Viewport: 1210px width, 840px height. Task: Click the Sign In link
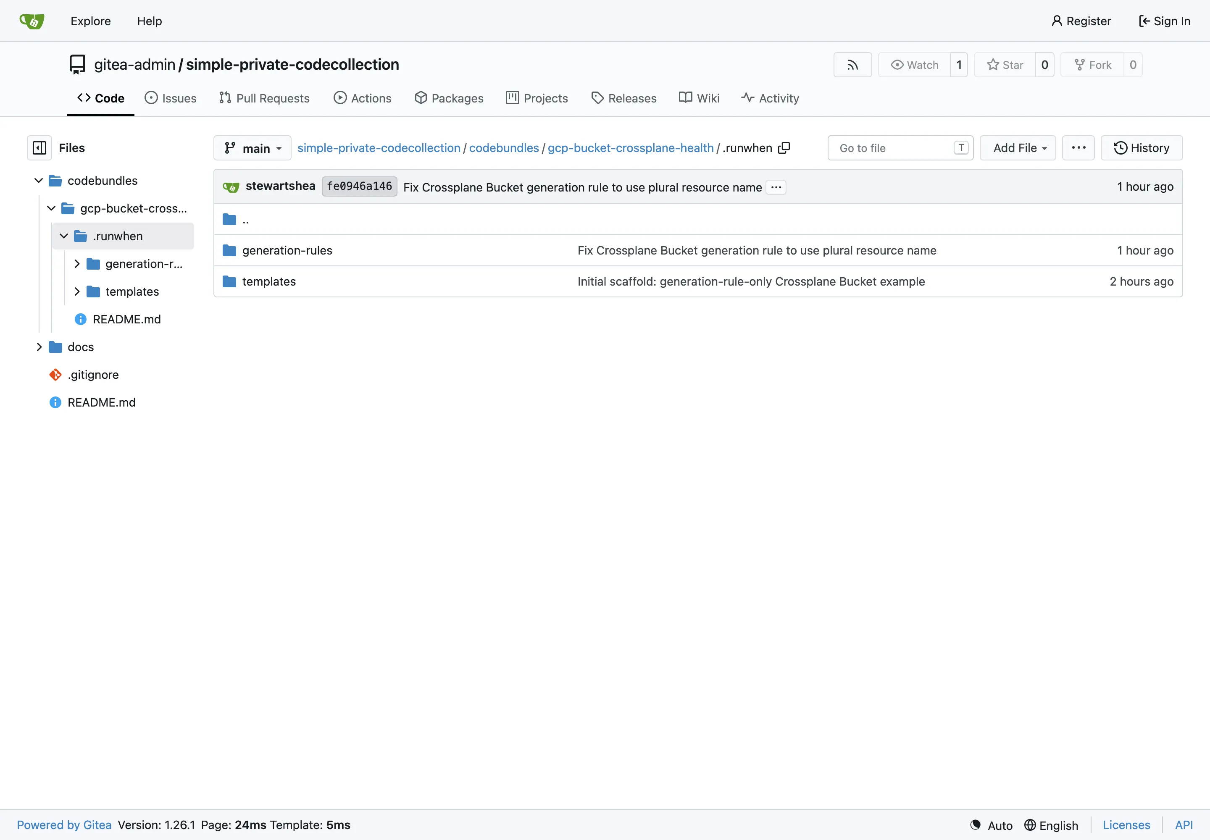(x=1165, y=21)
